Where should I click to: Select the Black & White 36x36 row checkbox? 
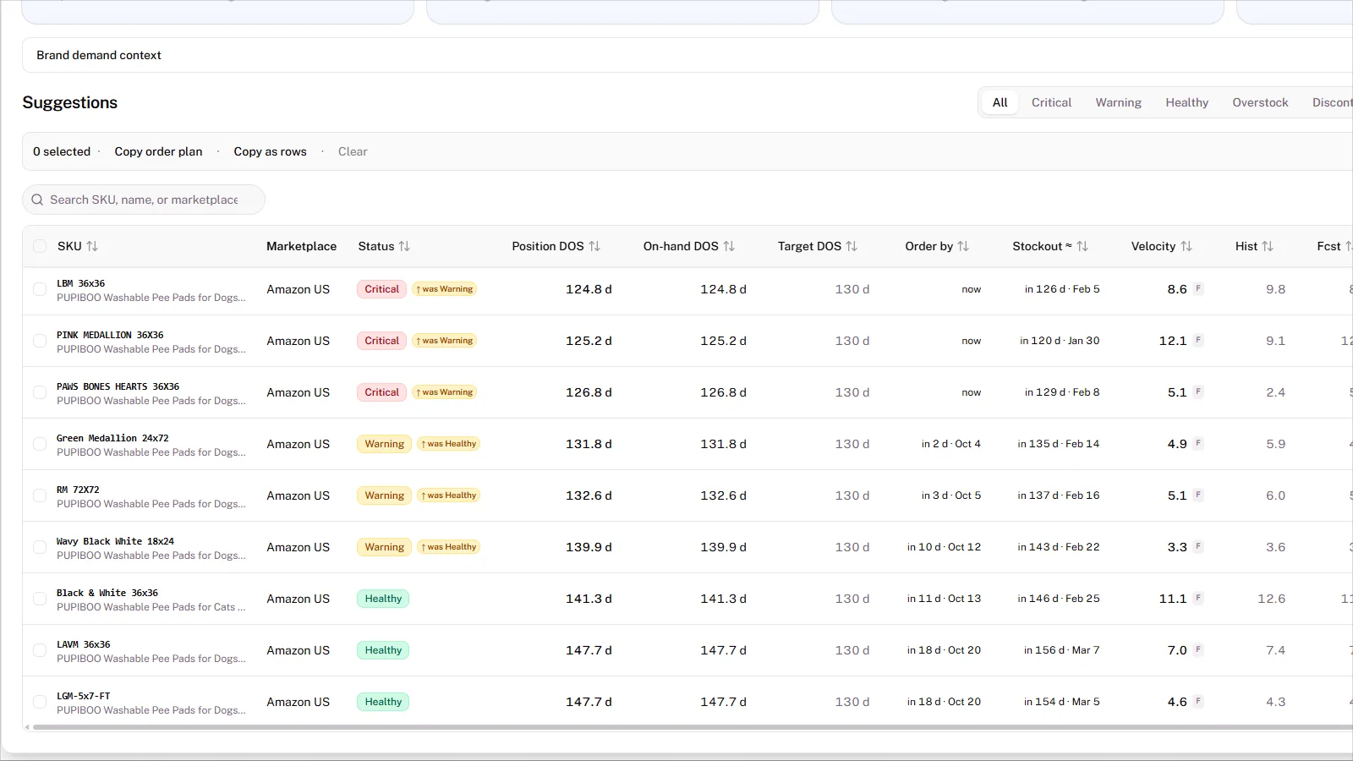click(x=40, y=599)
